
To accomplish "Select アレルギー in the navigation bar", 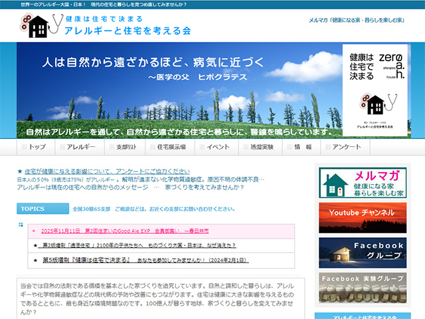I will click(x=77, y=147).
